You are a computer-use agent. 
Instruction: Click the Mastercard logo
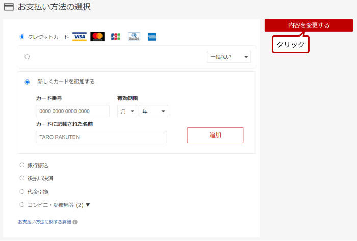point(97,37)
